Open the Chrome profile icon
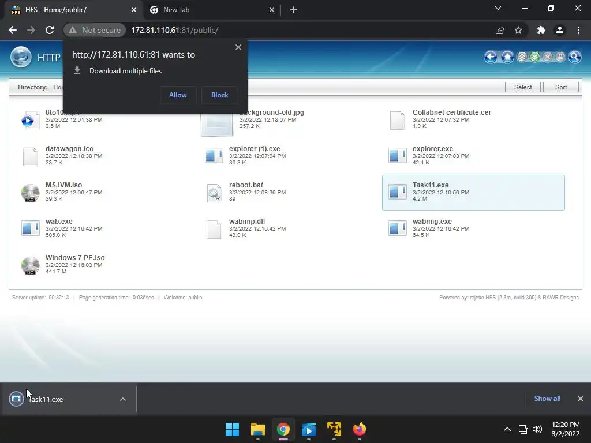Viewport: 591px width, 443px height. [560, 30]
